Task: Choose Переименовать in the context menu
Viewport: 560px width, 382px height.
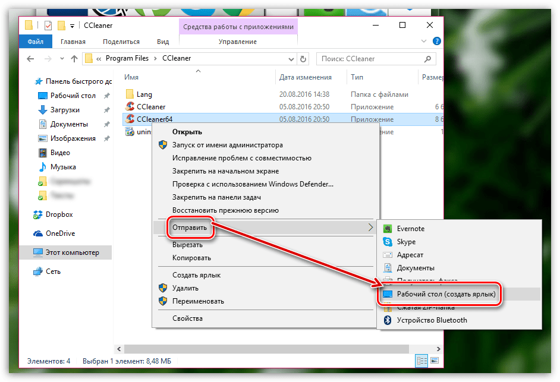Action: [198, 301]
